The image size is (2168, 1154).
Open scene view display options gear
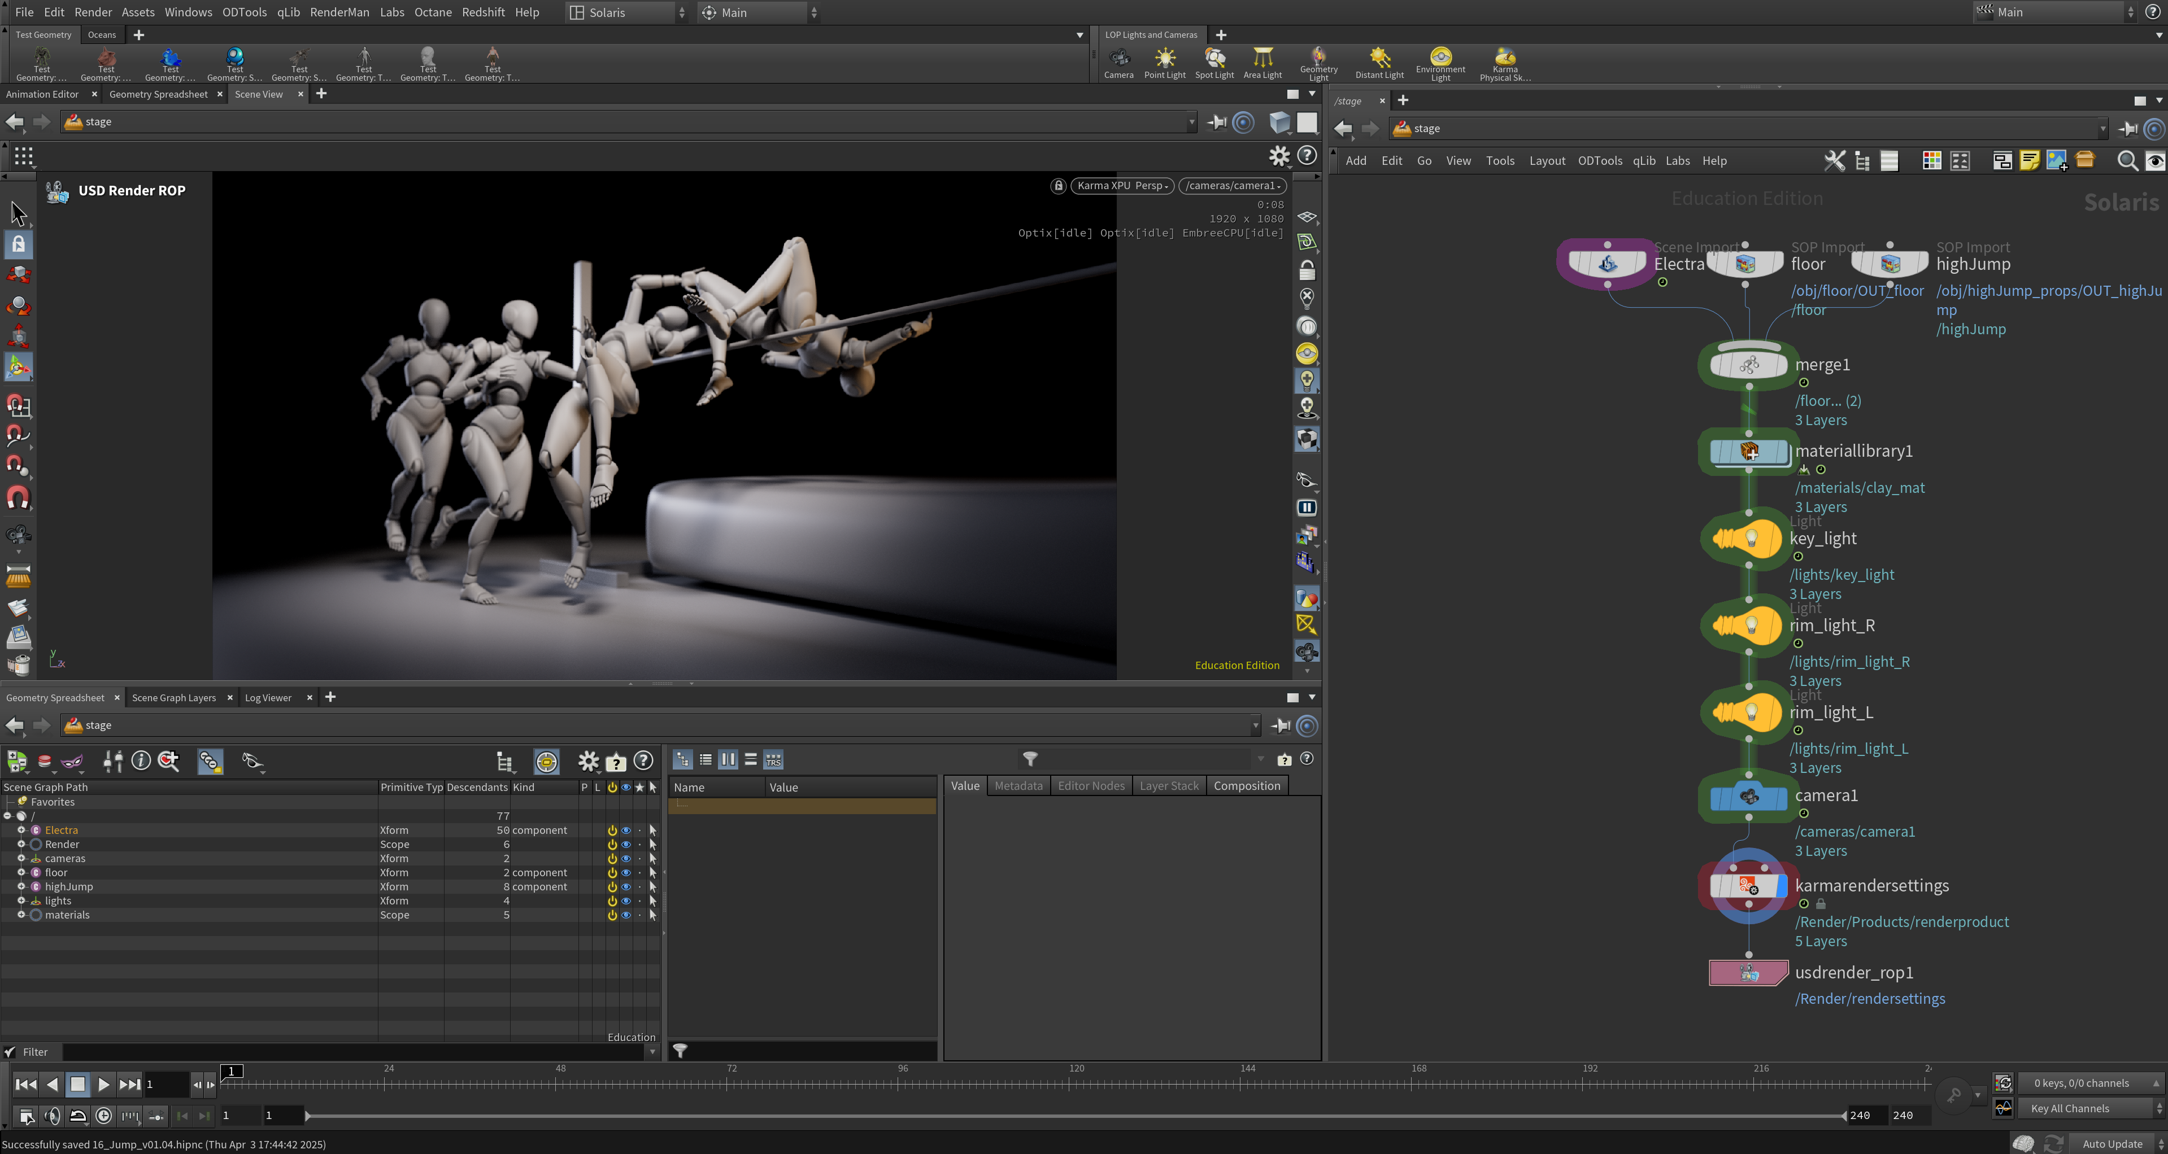click(x=1279, y=156)
